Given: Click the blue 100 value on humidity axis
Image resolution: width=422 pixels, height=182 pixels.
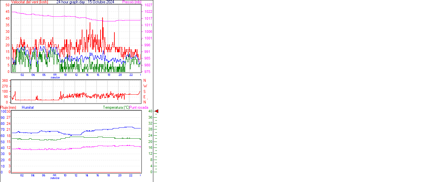Looking at the screenshot, I should [x=3, y=111].
